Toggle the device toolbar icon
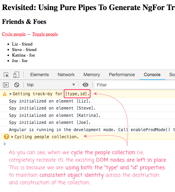Image resolution: width=175 pixels, height=192 pixels. coord(16,75)
